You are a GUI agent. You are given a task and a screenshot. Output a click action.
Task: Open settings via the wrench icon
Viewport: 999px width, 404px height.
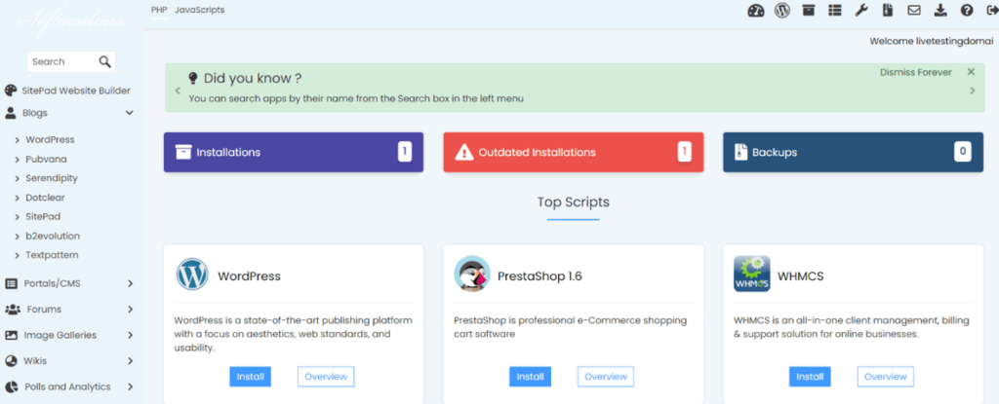(x=860, y=10)
